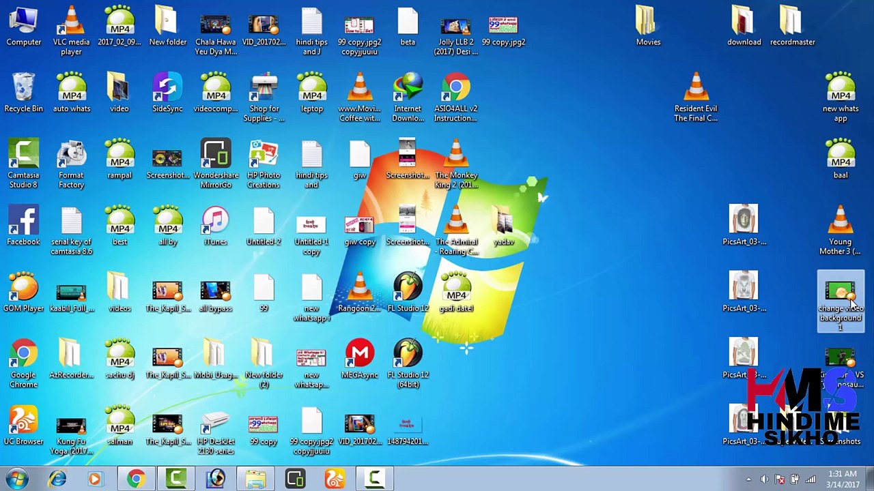Viewport: 874px width, 491px height.
Task: Launch iTunes from the desktop
Action: click(215, 226)
